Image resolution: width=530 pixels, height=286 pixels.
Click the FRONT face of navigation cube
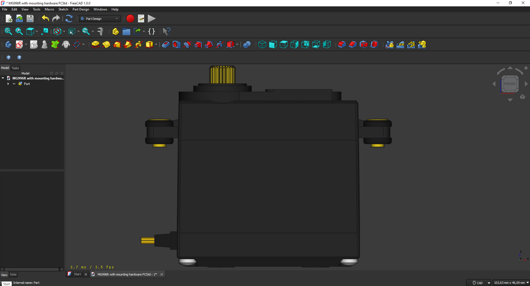click(510, 84)
